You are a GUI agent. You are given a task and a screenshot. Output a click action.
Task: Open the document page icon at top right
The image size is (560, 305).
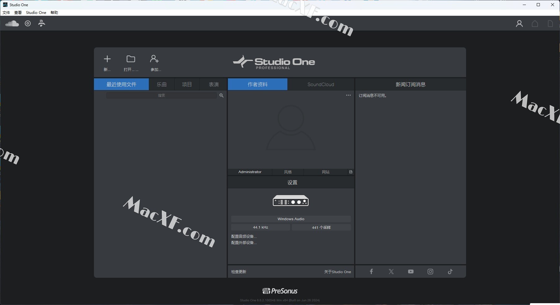coord(550,24)
